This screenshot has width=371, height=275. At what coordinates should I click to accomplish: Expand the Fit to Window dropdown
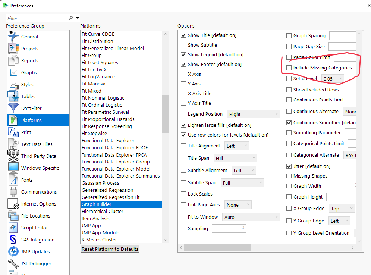[251, 217]
